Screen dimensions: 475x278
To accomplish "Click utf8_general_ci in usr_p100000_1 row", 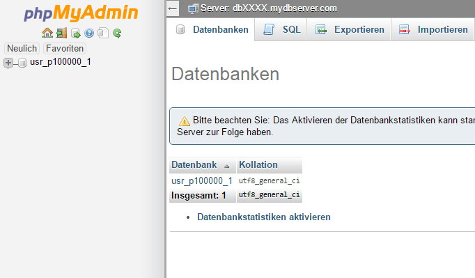I will [x=269, y=181].
